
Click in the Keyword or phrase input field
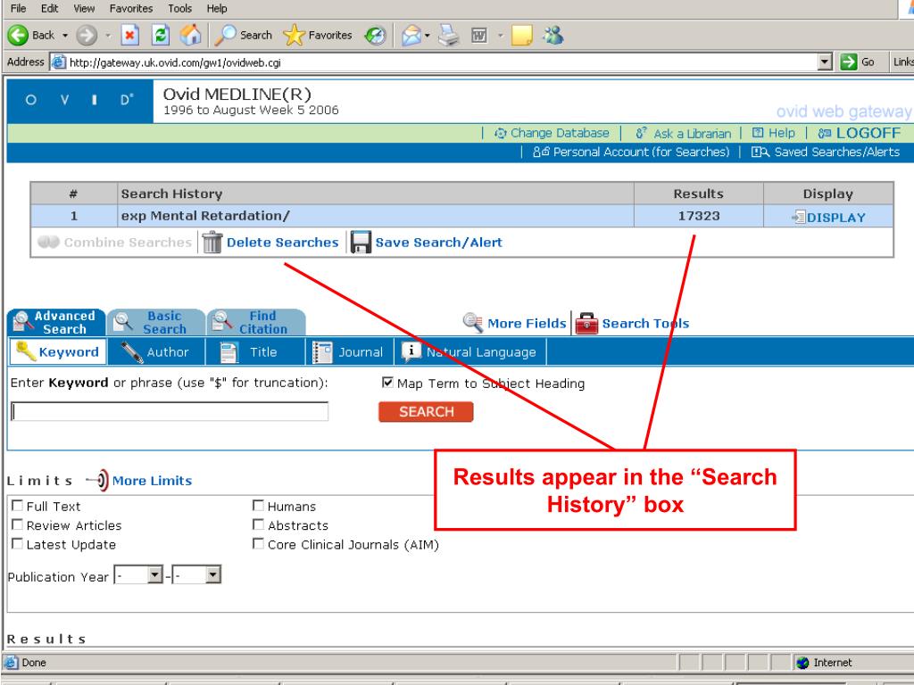[170, 412]
